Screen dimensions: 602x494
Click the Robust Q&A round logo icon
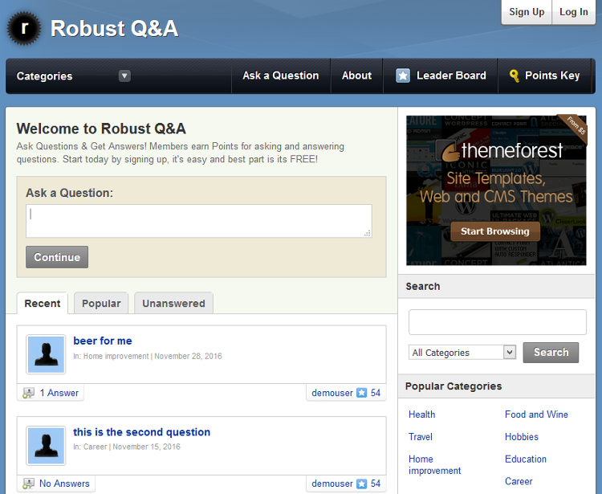tap(24, 28)
